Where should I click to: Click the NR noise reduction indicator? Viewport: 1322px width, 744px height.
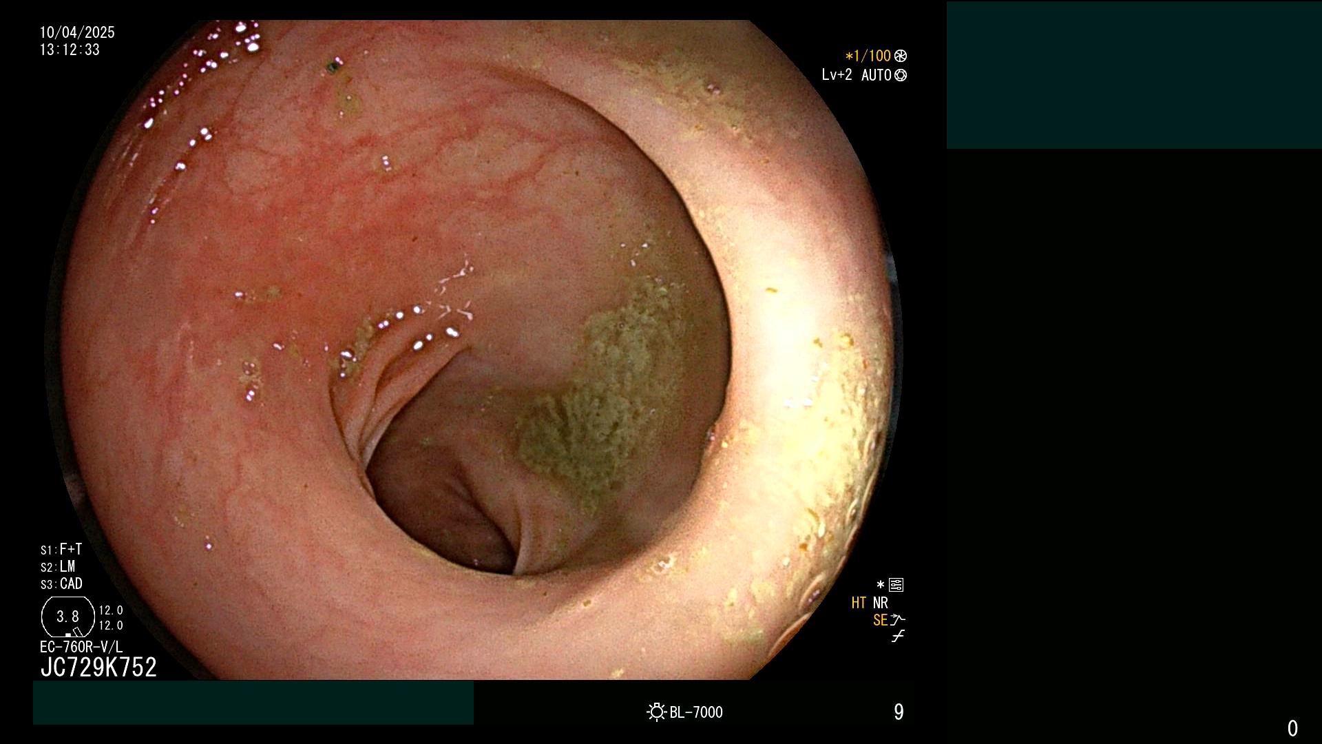[881, 603]
